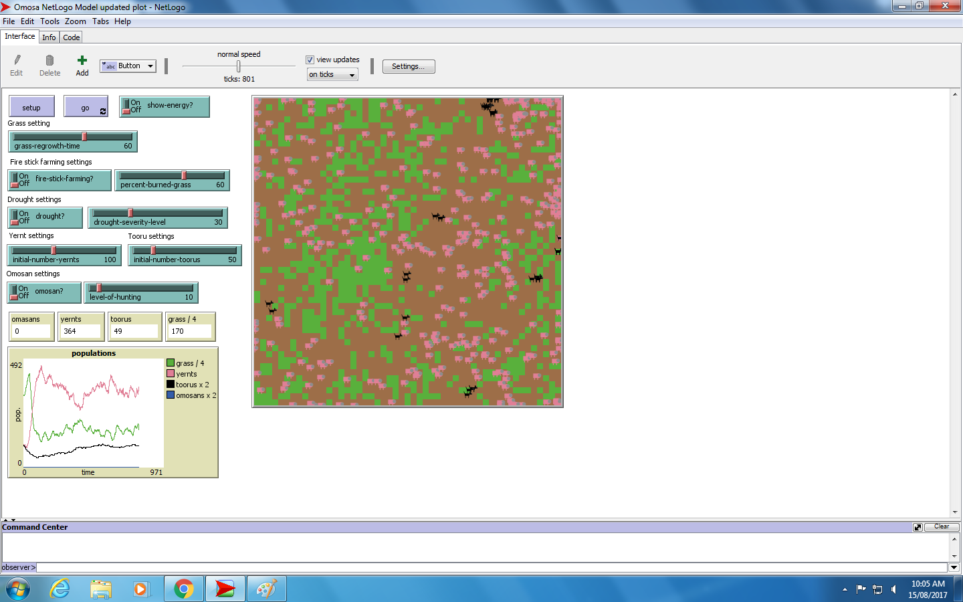The image size is (963, 602).
Task: Click the observer command input field
Action: point(492,567)
